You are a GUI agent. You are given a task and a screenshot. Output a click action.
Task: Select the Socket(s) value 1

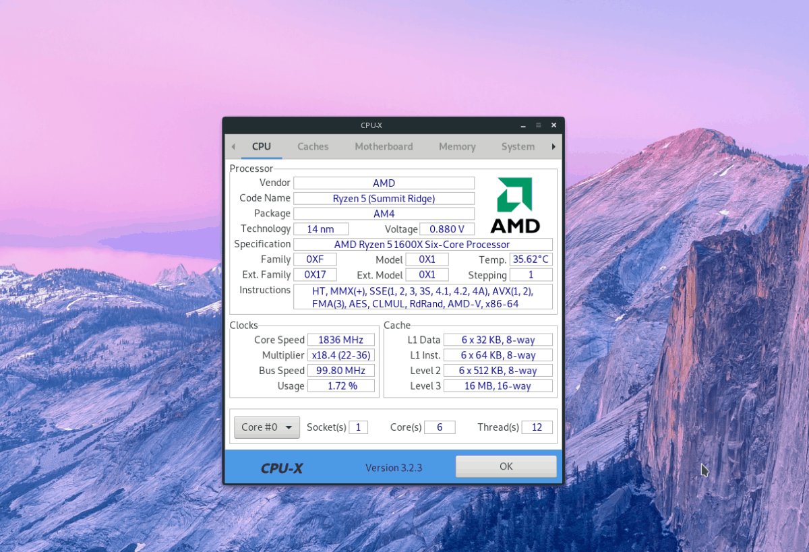358,427
